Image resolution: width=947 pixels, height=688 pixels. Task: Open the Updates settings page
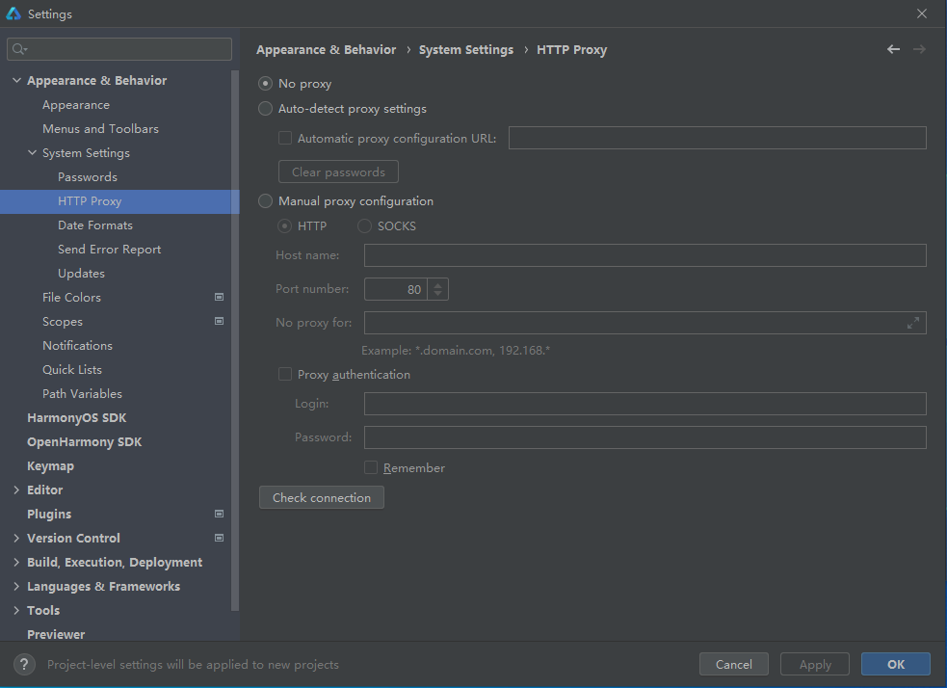click(82, 274)
